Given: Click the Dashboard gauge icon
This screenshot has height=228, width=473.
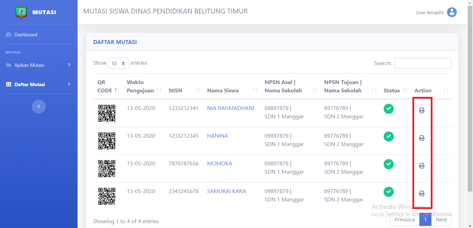Looking at the screenshot, I should coord(9,35).
